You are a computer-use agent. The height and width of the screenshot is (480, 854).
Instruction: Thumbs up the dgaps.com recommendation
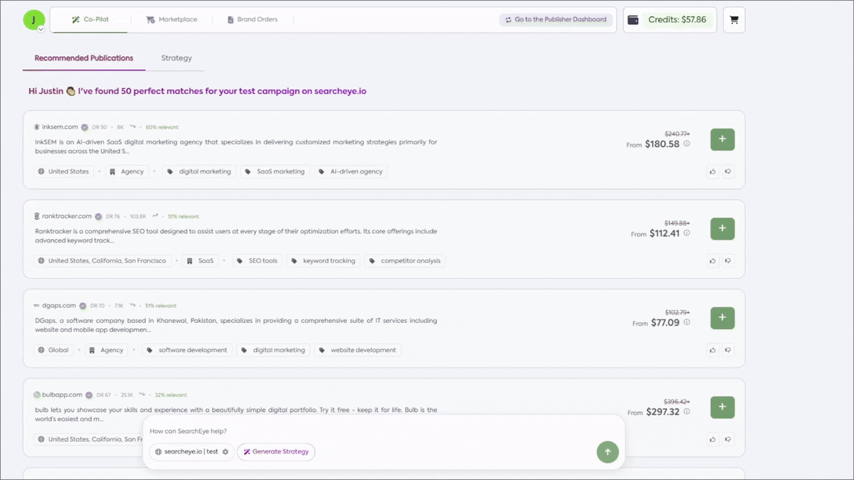coord(712,350)
